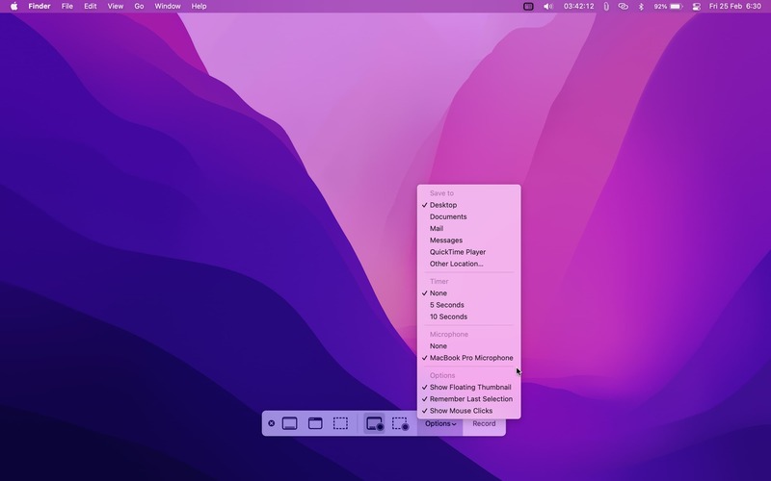The height and width of the screenshot is (481, 771).
Task: Choose Capture Selected Portion icon
Action: (340, 423)
